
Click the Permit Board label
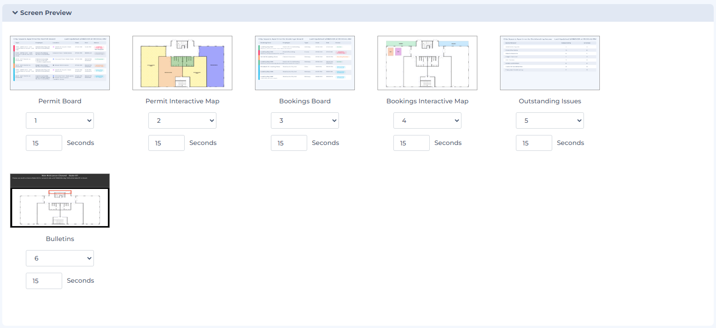click(60, 101)
